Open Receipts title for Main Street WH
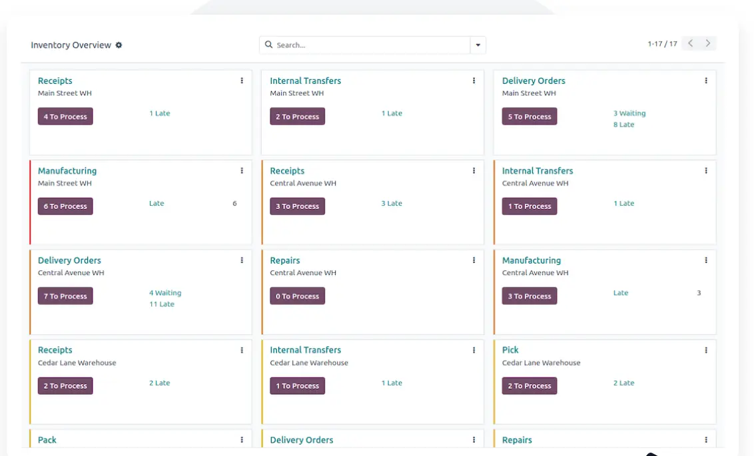Image resolution: width=754 pixels, height=456 pixels. pyautogui.click(x=55, y=81)
